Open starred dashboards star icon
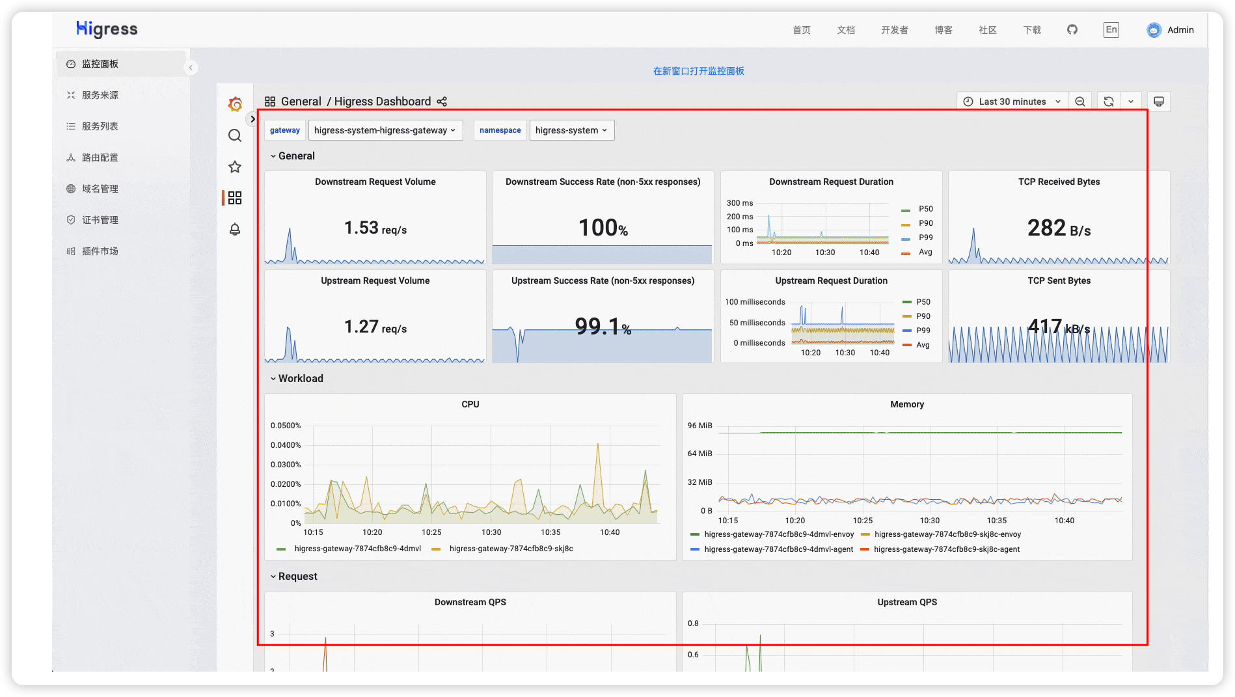Screen dimensions: 1235x697 coord(235,167)
